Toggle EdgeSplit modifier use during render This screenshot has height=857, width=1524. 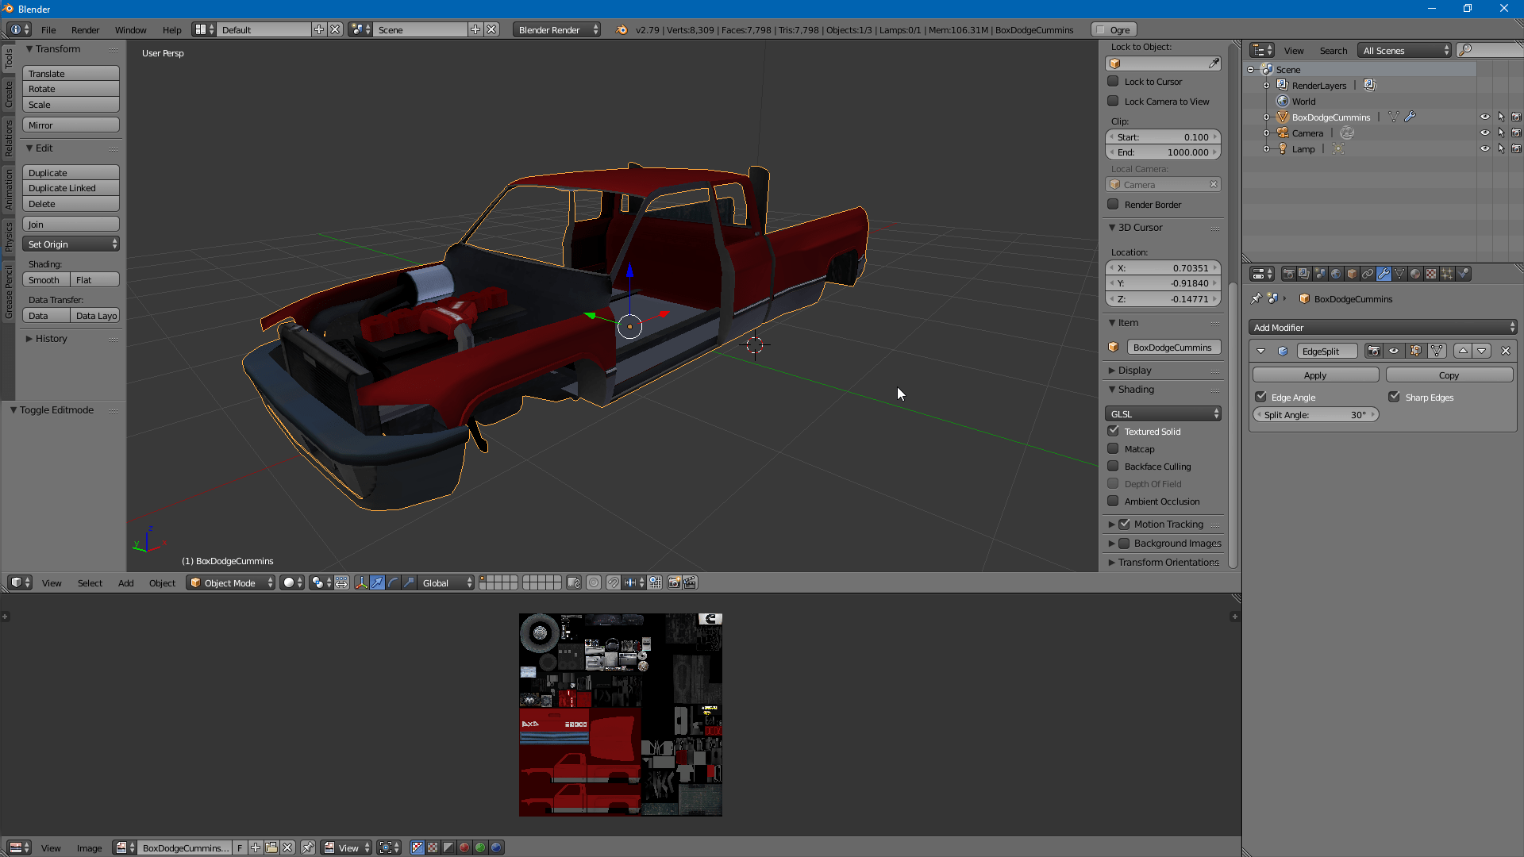1374,351
